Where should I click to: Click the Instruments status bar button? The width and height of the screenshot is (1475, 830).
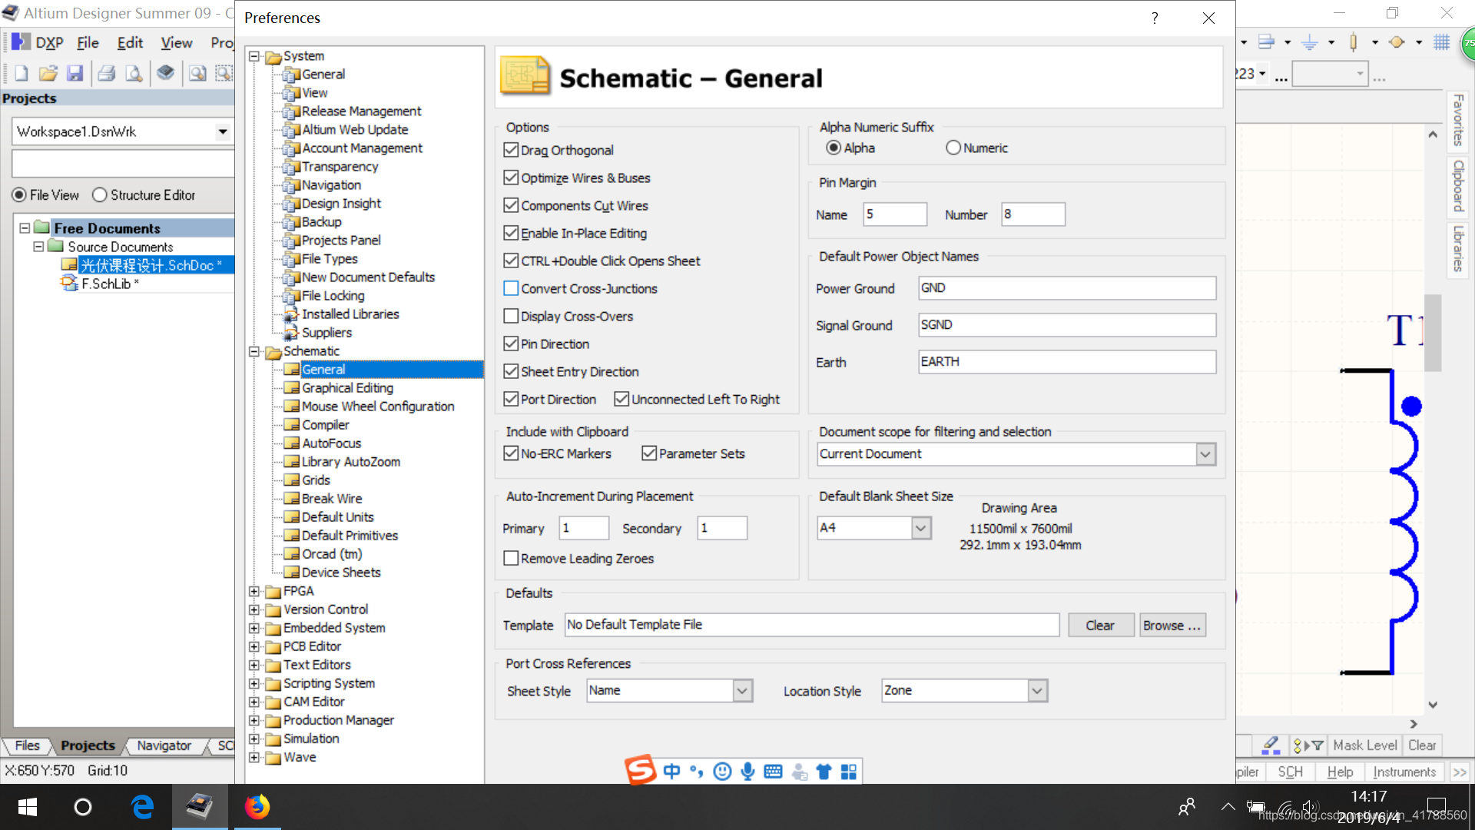[1404, 772]
